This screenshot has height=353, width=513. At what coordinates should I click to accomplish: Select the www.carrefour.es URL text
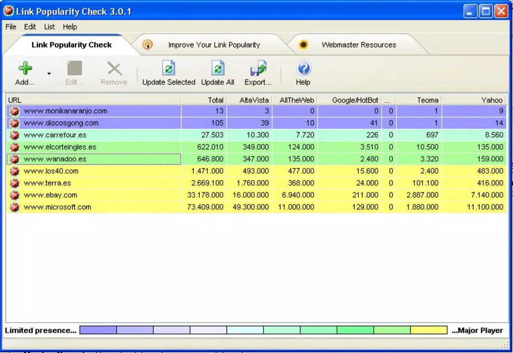click(x=55, y=135)
